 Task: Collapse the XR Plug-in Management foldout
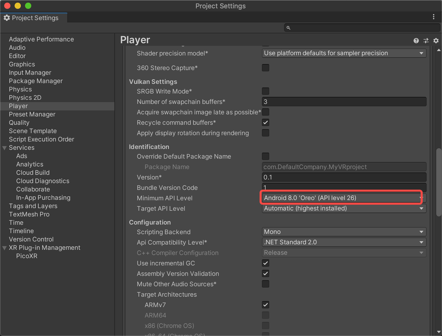(4, 248)
